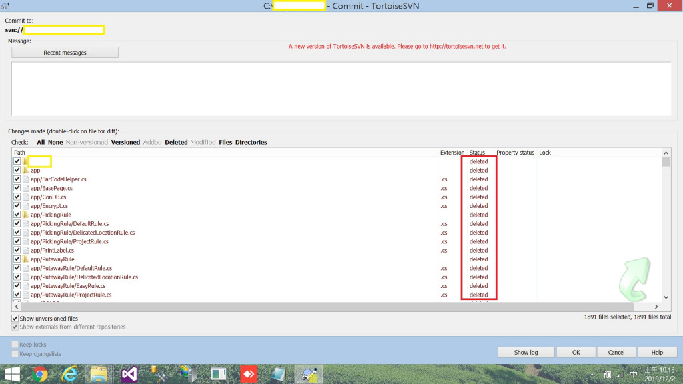Check All items filter
This screenshot has height=384, width=683.
point(41,143)
